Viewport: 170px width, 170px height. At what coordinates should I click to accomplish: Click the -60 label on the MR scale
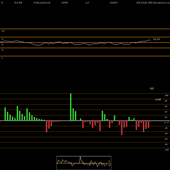166,139
